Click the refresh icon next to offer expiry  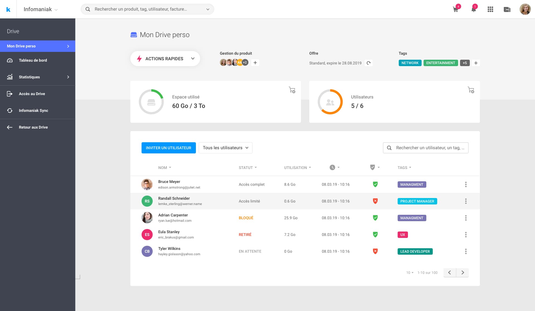pyautogui.click(x=368, y=63)
